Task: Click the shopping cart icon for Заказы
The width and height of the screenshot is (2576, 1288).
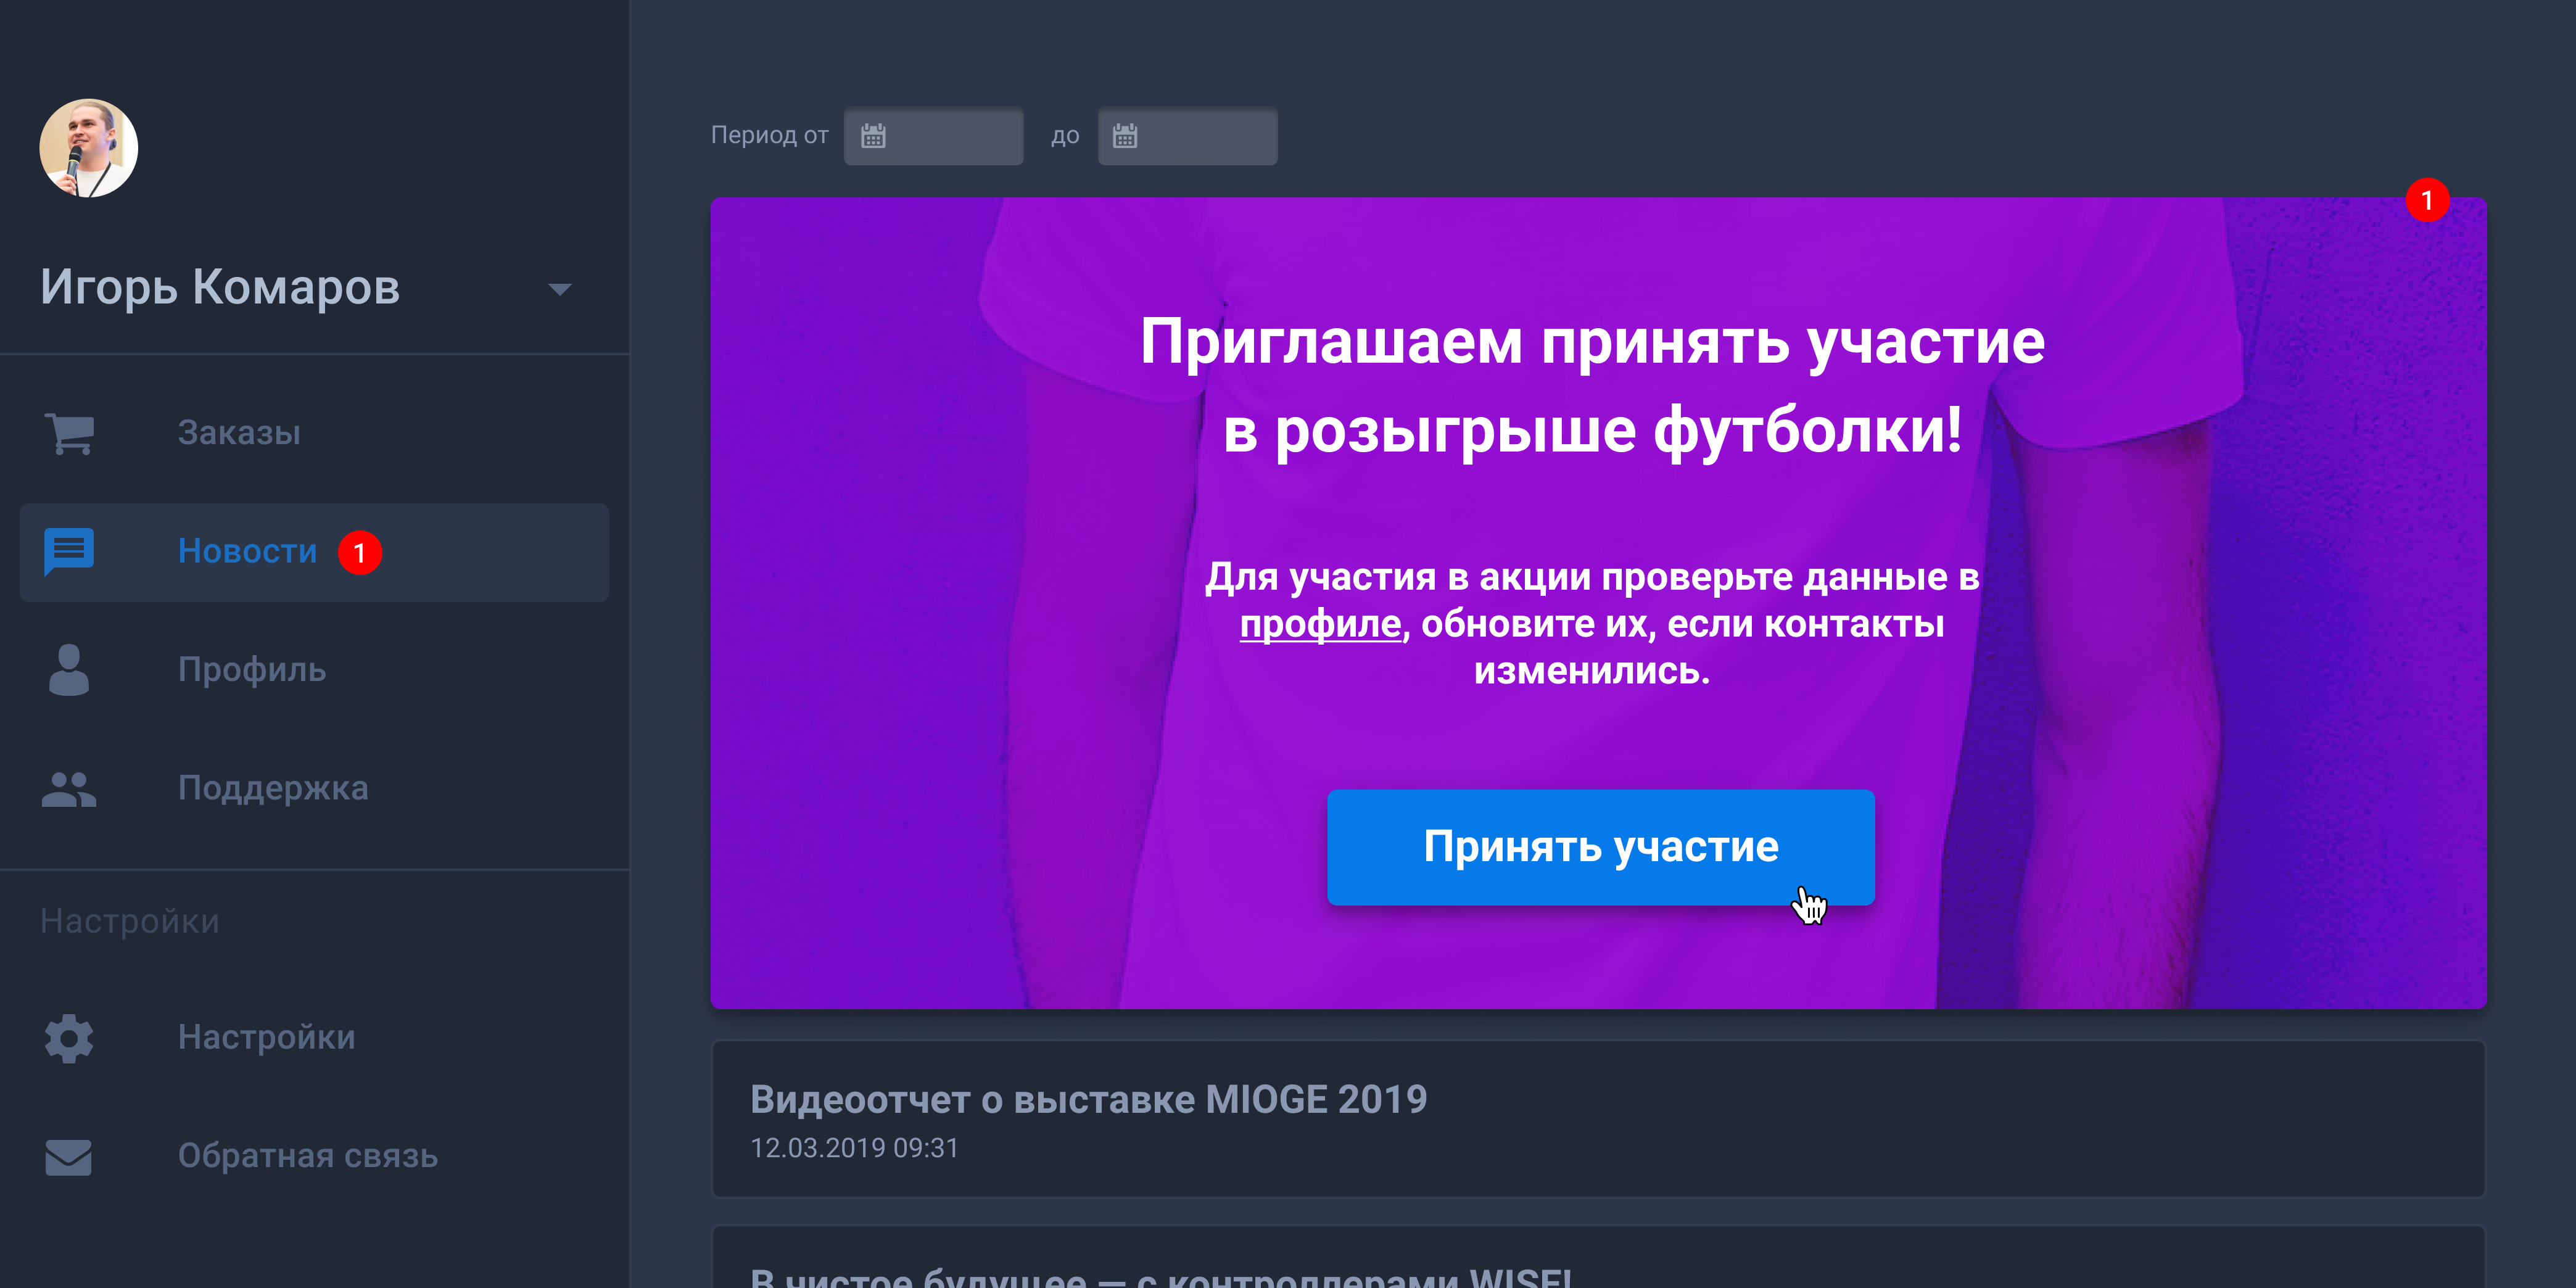Action: (69, 434)
